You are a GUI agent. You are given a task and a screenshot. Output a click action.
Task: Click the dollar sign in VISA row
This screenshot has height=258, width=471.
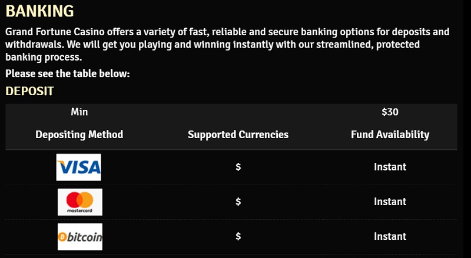click(x=238, y=167)
